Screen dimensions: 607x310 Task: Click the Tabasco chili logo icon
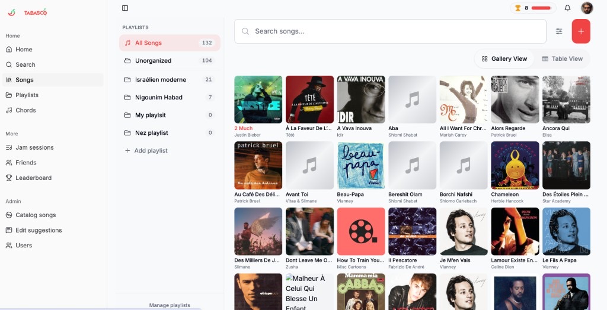12,12
